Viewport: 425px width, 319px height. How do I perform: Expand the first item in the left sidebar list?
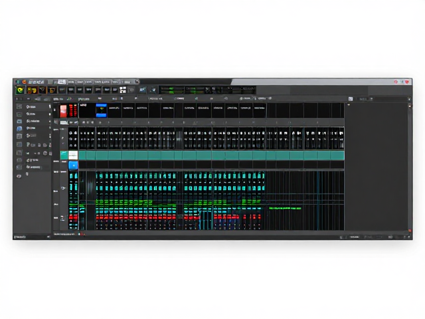click(x=50, y=106)
